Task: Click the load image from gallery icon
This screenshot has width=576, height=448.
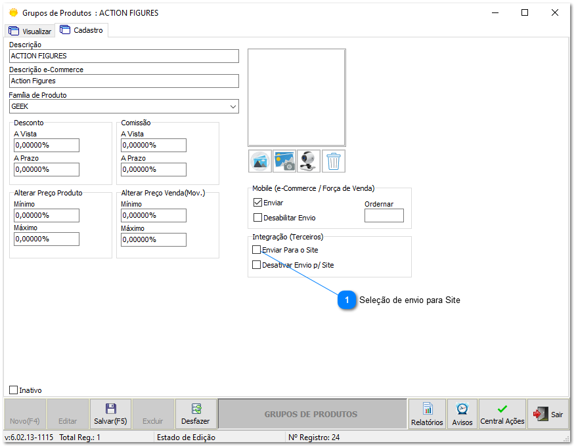Action: pos(261,161)
